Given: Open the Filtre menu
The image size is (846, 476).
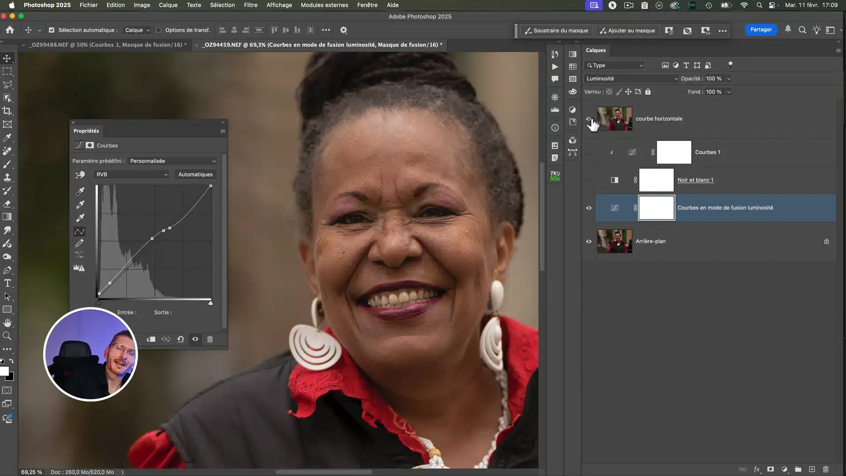Looking at the screenshot, I should pos(250,5).
